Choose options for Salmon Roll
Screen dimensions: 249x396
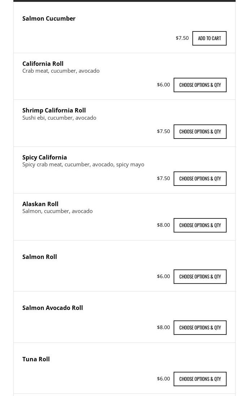tap(200, 277)
